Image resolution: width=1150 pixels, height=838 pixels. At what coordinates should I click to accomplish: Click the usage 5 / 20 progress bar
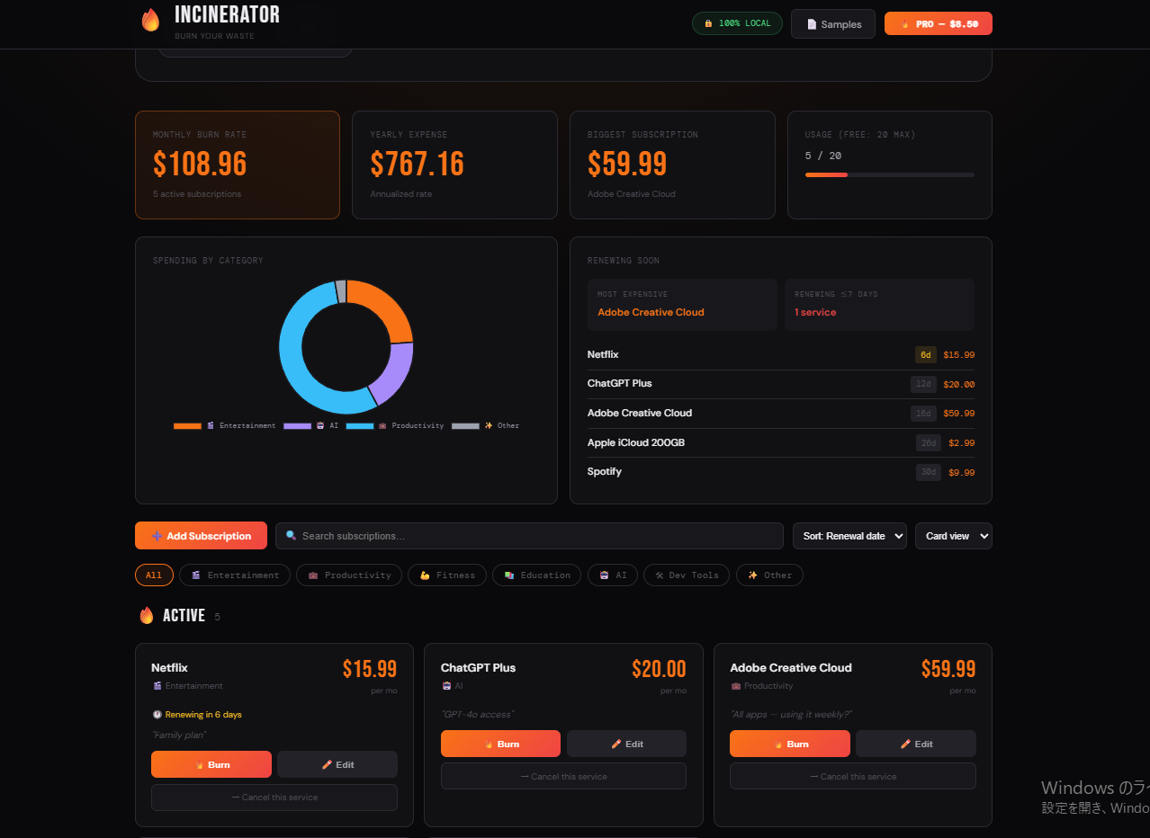pyautogui.click(x=889, y=174)
